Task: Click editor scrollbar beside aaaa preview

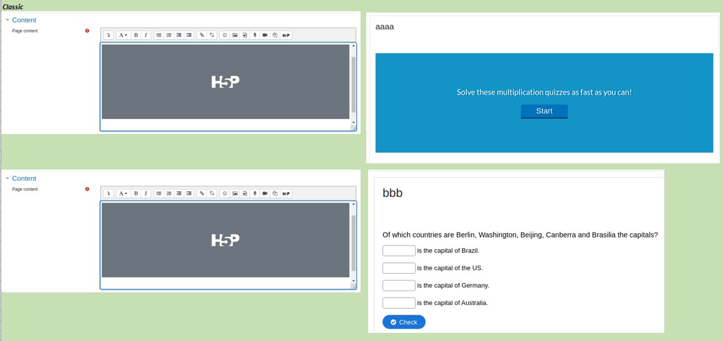Action: click(354, 85)
